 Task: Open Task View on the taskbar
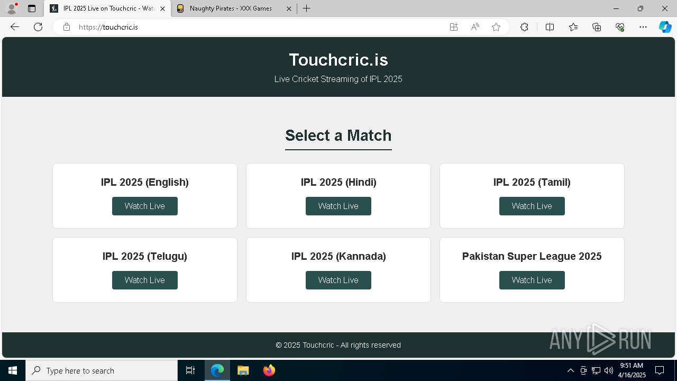(x=190, y=370)
